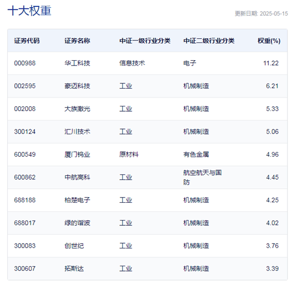290x284 pixels.
Task: Click stock code 688017
Action: tap(25, 223)
